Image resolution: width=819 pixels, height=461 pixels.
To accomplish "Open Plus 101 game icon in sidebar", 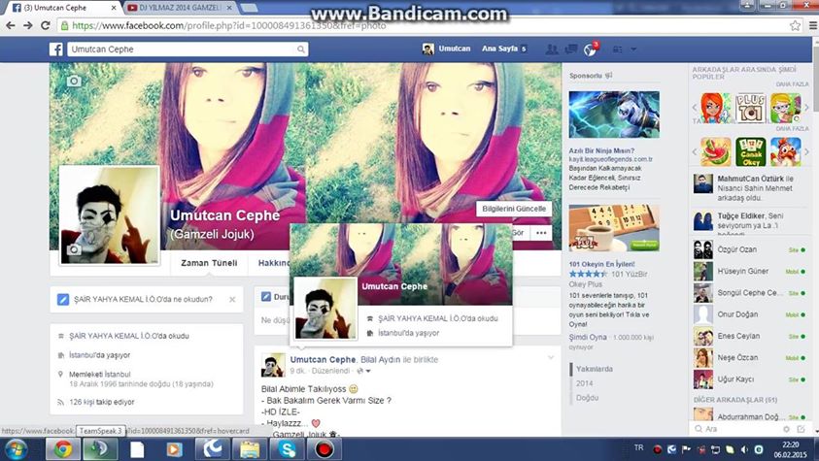I will [x=750, y=108].
